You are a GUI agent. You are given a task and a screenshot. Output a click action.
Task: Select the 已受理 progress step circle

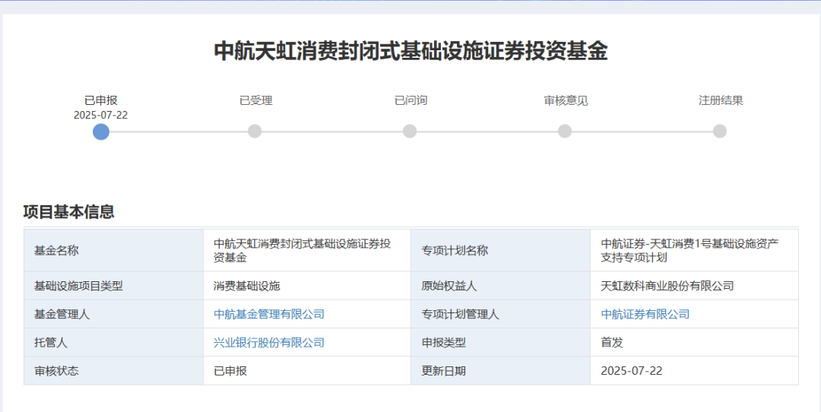(255, 132)
